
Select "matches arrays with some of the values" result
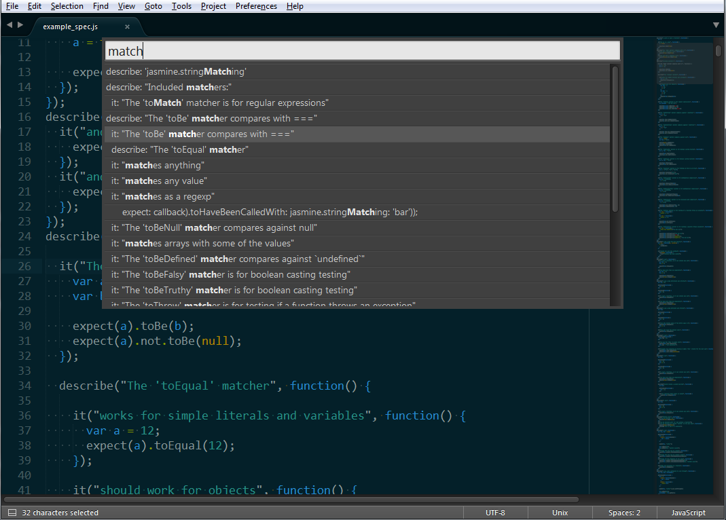click(357, 243)
